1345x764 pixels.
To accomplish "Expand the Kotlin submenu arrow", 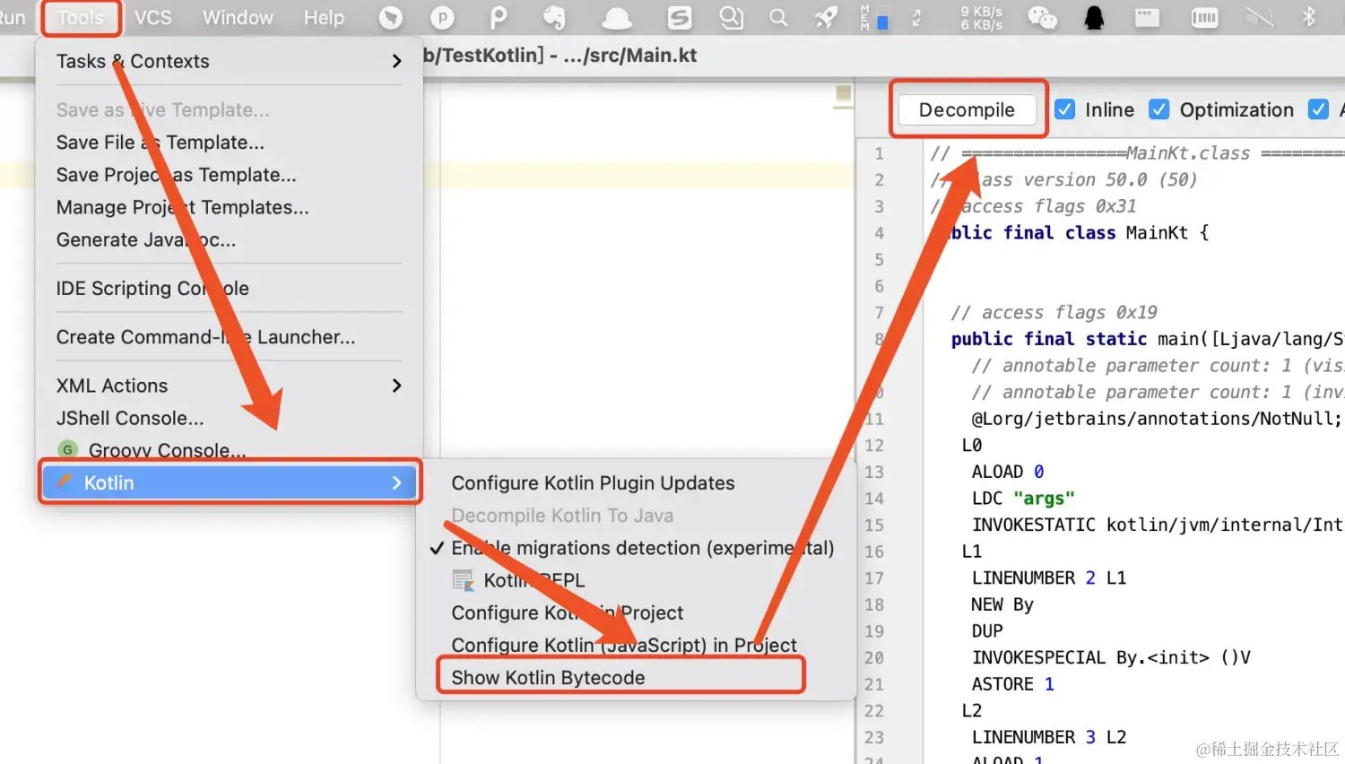I will click(x=396, y=482).
